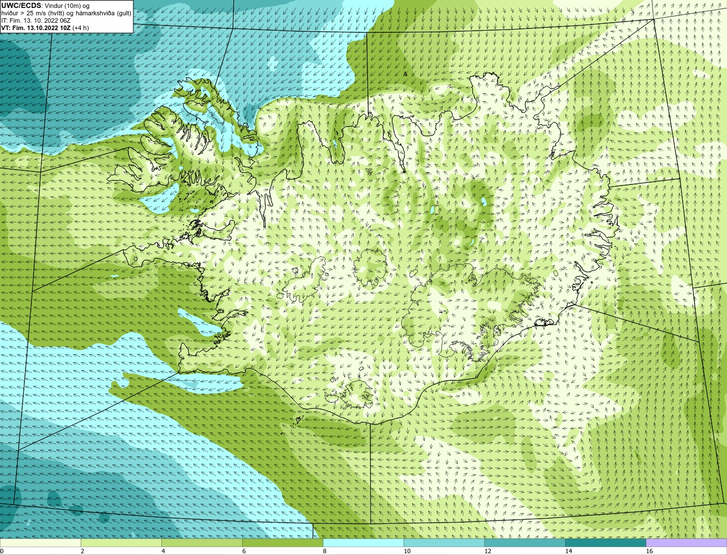Click the lavender above-16 legend segment
Image resolution: width=727 pixels, height=555 pixels.
[687, 543]
